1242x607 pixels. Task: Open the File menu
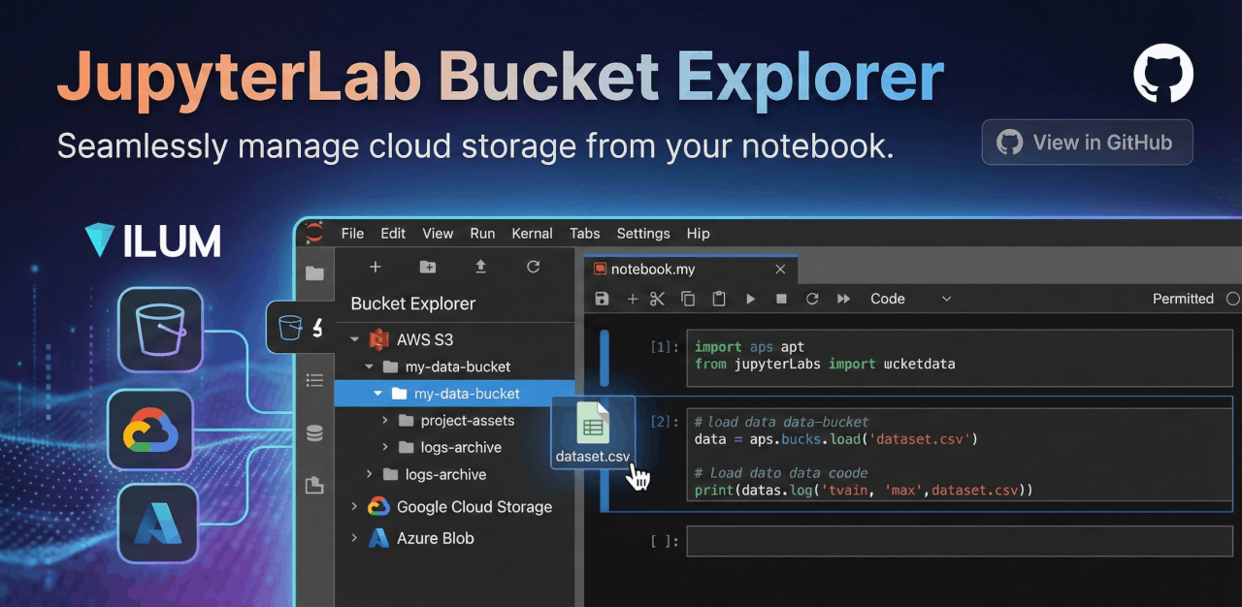[x=352, y=234]
